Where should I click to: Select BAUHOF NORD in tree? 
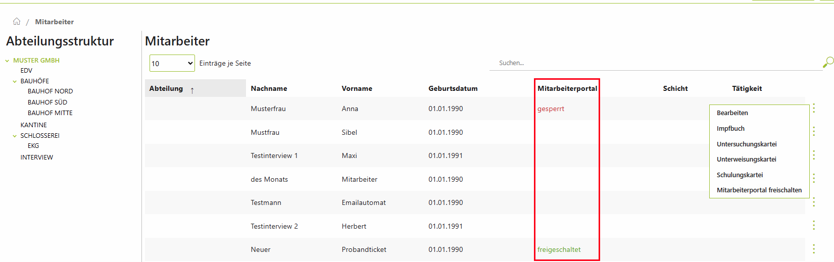coord(50,91)
